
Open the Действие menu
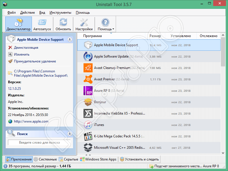[x=27, y=13]
